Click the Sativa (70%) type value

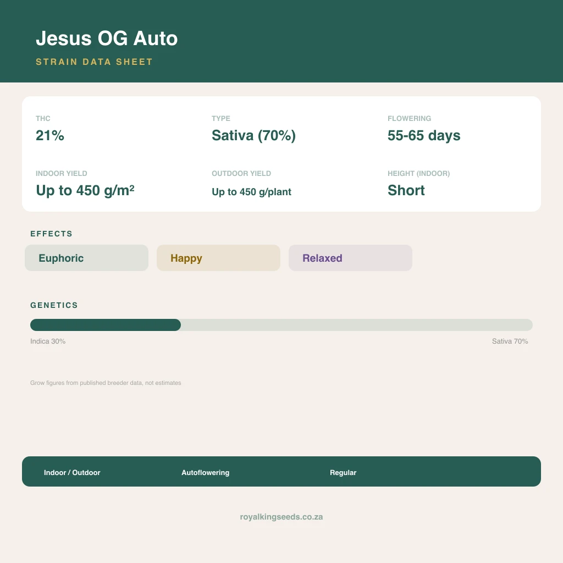pos(253,136)
